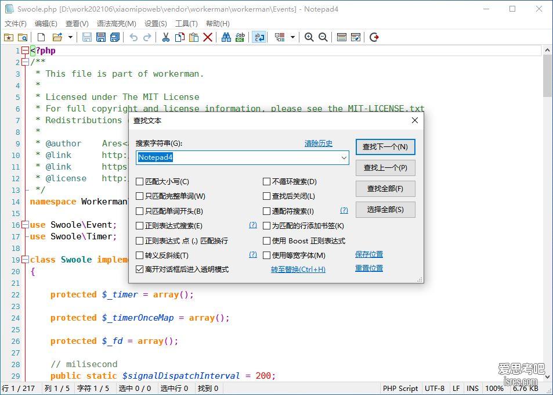Zoom in with magnifier plus icon

[x=309, y=37]
